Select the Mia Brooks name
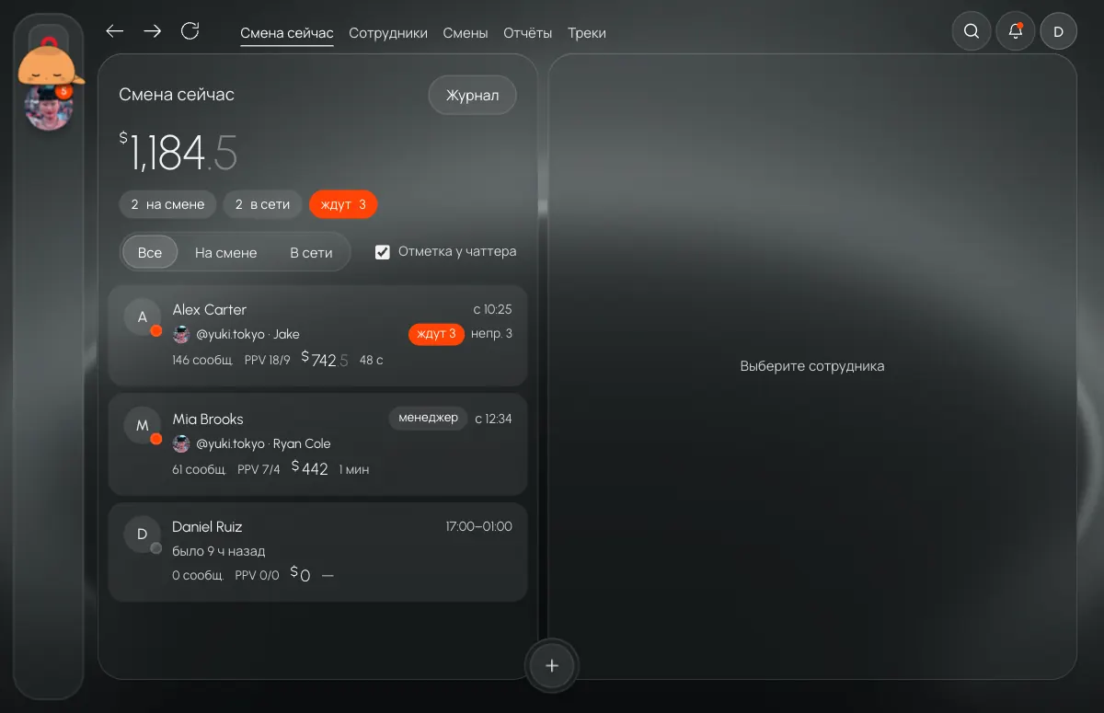The image size is (1104, 713). click(x=208, y=419)
